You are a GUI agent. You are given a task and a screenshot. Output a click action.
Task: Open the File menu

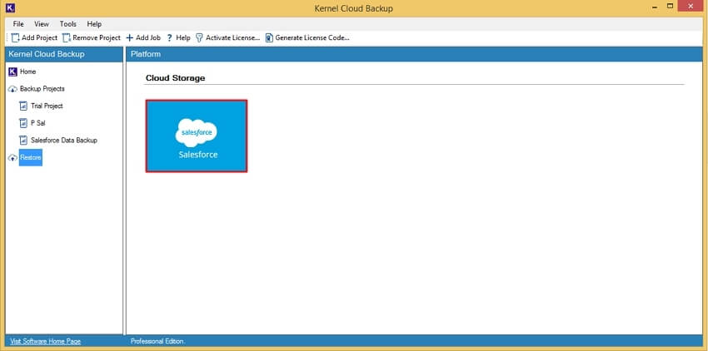point(18,24)
